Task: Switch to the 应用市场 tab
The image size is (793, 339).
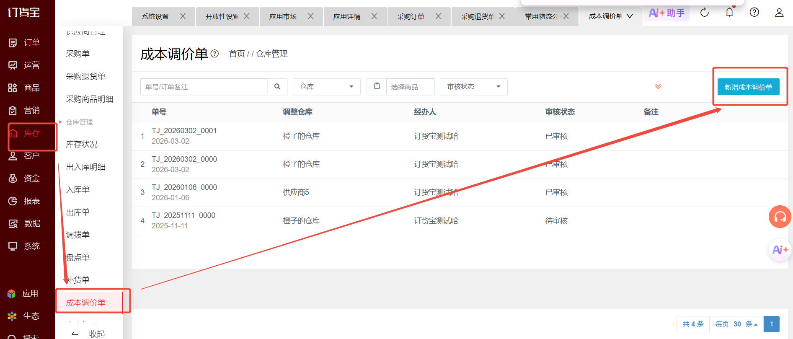Action: tap(283, 16)
